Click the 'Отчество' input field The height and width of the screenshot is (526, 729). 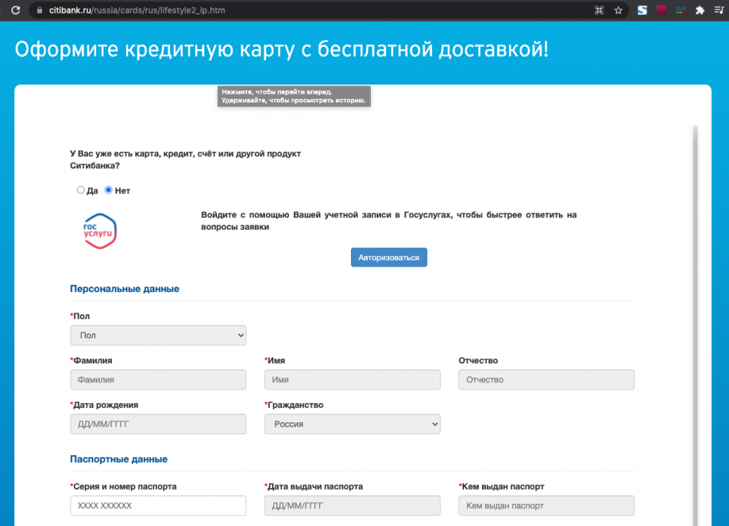(546, 380)
